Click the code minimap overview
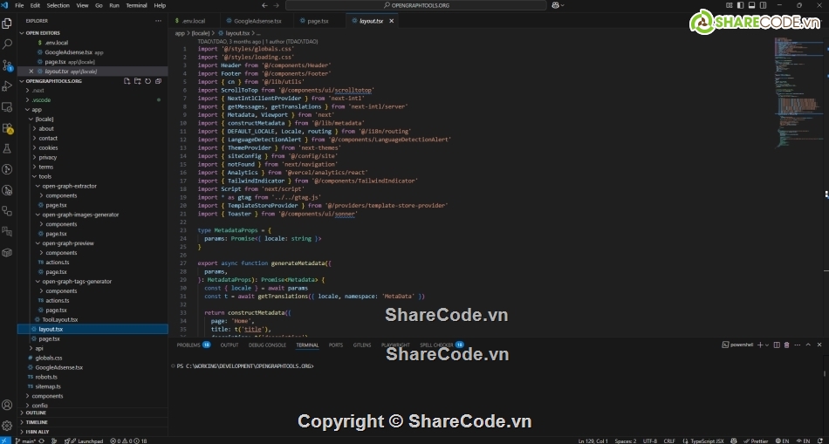This screenshot has width=829, height=444. click(x=798, y=95)
